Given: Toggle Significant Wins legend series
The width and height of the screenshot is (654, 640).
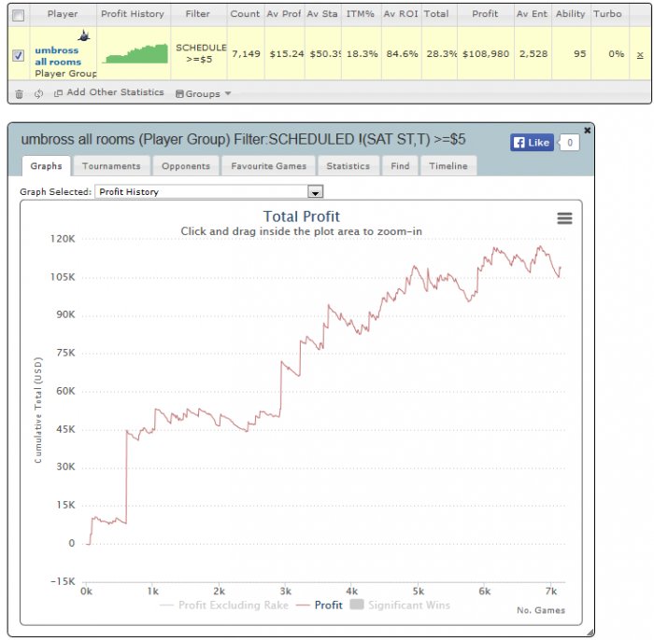Looking at the screenshot, I should click(400, 605).
